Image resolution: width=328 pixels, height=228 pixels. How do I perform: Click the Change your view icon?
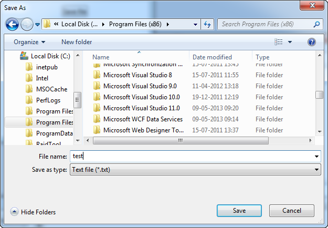tap(279, 42)
